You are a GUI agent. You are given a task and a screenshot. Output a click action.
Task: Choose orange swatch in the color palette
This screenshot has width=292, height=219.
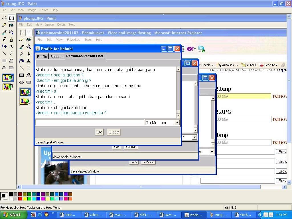tap(70, 199)
